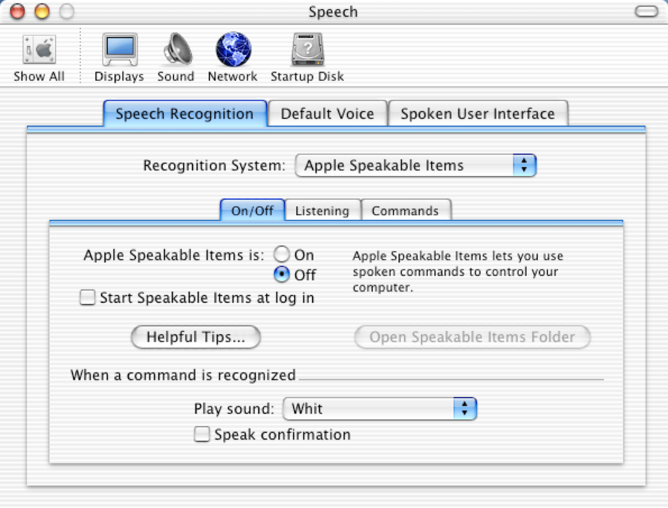Screen dimensions: 668x508
Task: Open the Recognition System dropdown
Action: [415, 165]
